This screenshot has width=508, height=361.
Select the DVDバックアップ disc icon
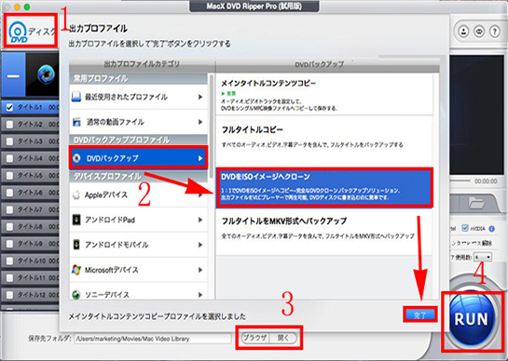coord(77,158)
